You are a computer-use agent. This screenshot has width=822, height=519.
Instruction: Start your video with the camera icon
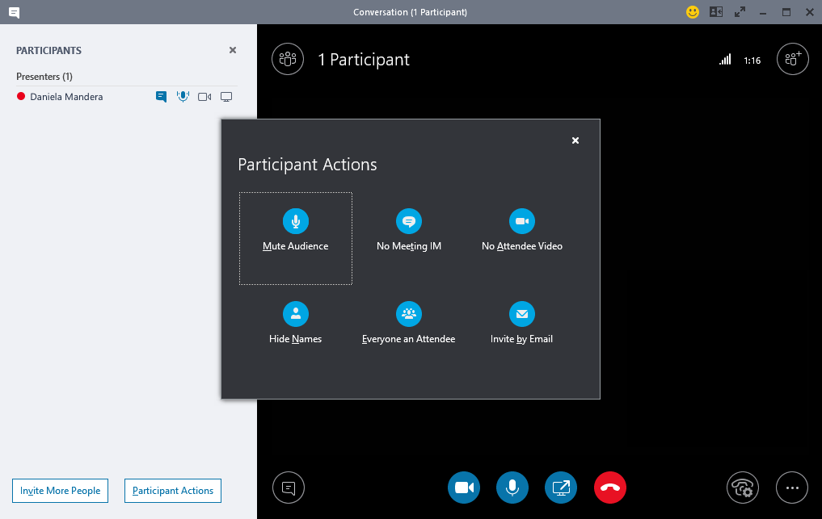(463, 488)
